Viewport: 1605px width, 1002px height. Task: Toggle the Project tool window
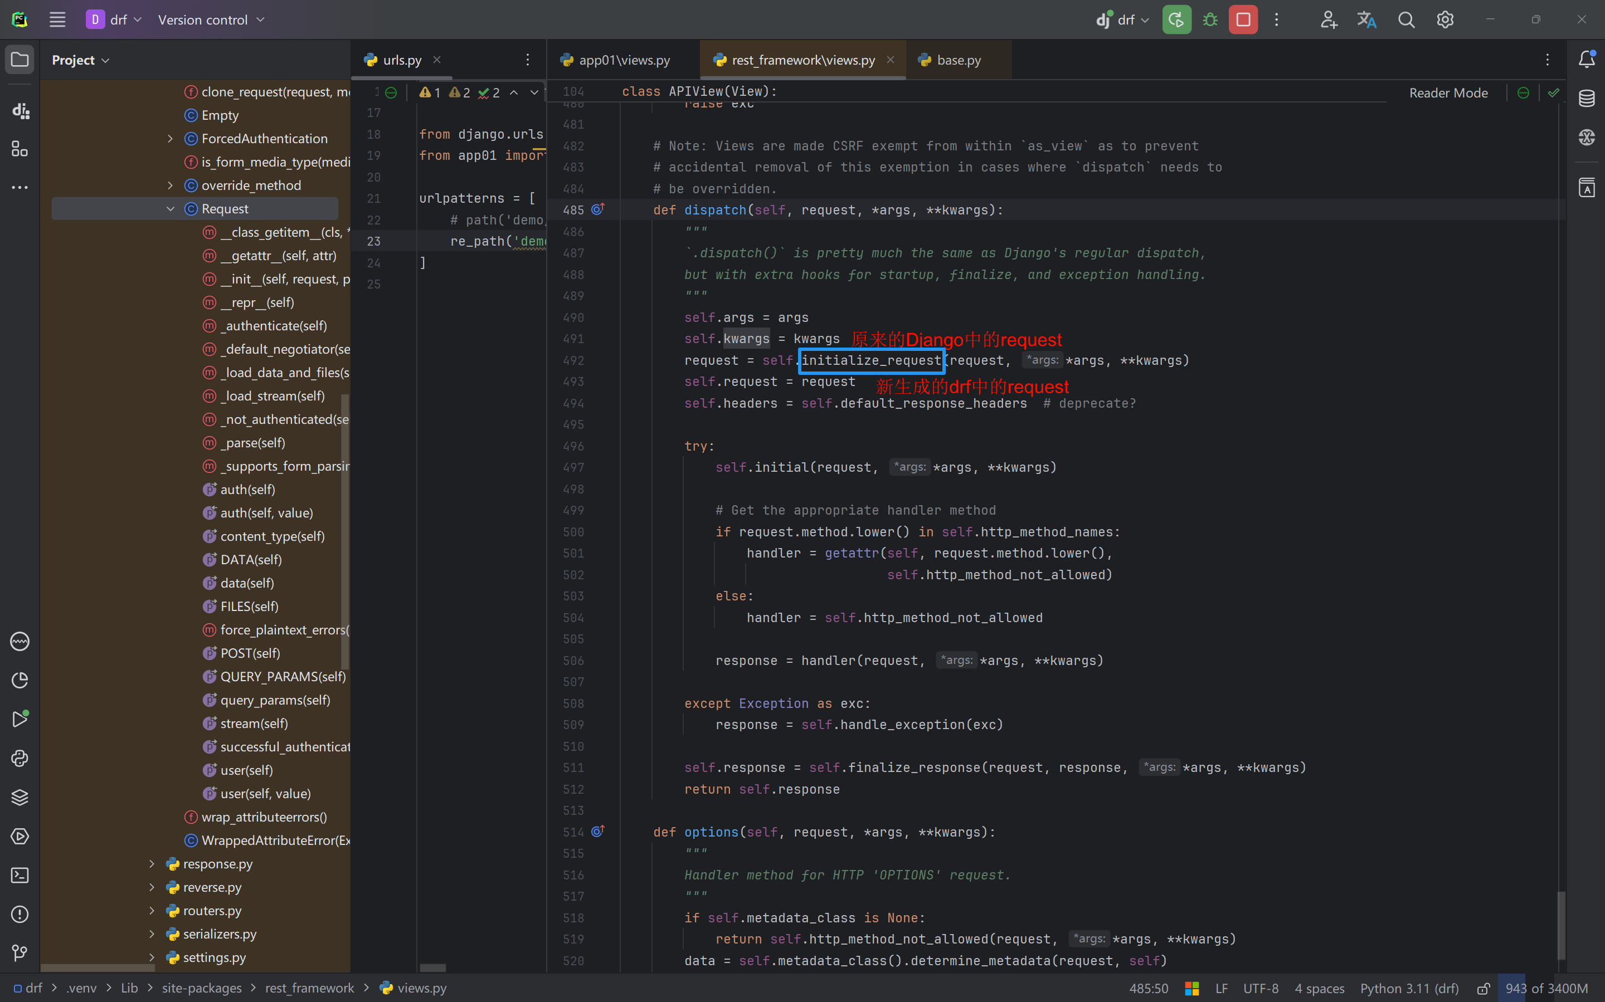[20, 60]
